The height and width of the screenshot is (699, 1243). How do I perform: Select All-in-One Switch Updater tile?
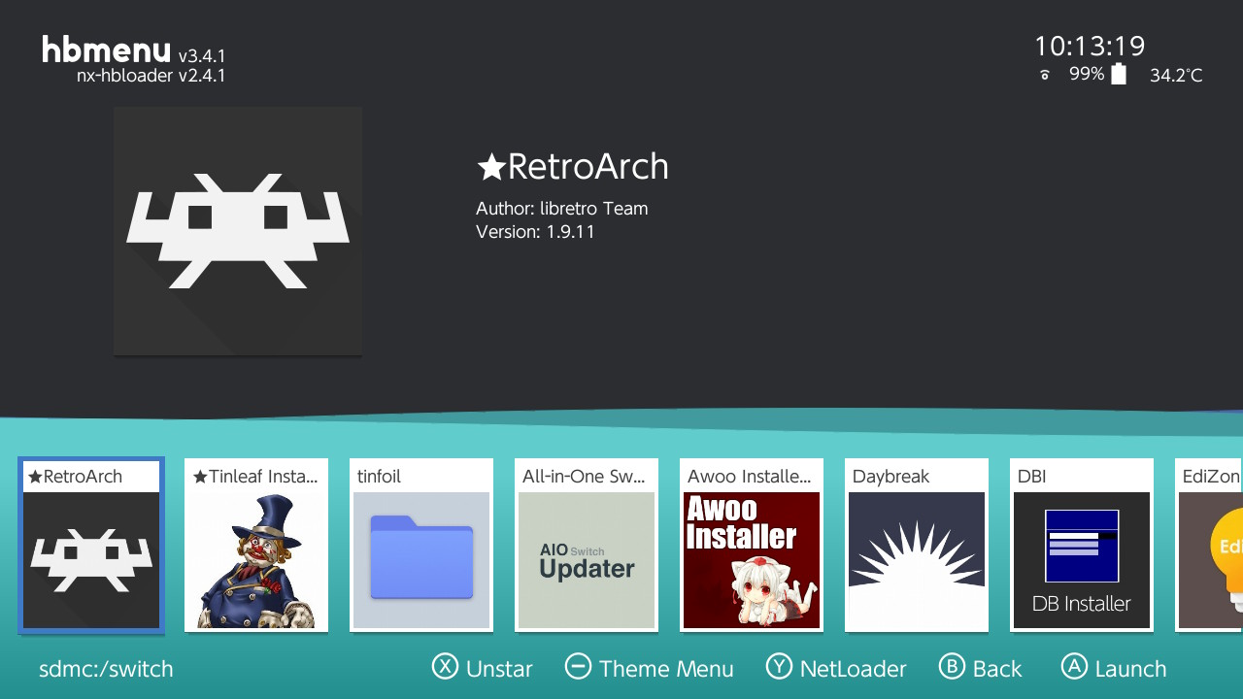[587, 546]
